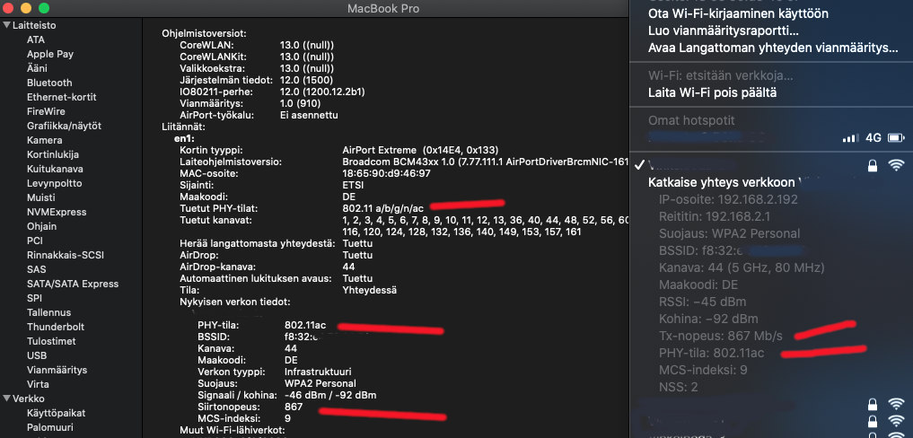Open Grafiikka/näytöt in the sidebar
The width and height of the screenshot is (913, 438).
[x=64, y=126]
